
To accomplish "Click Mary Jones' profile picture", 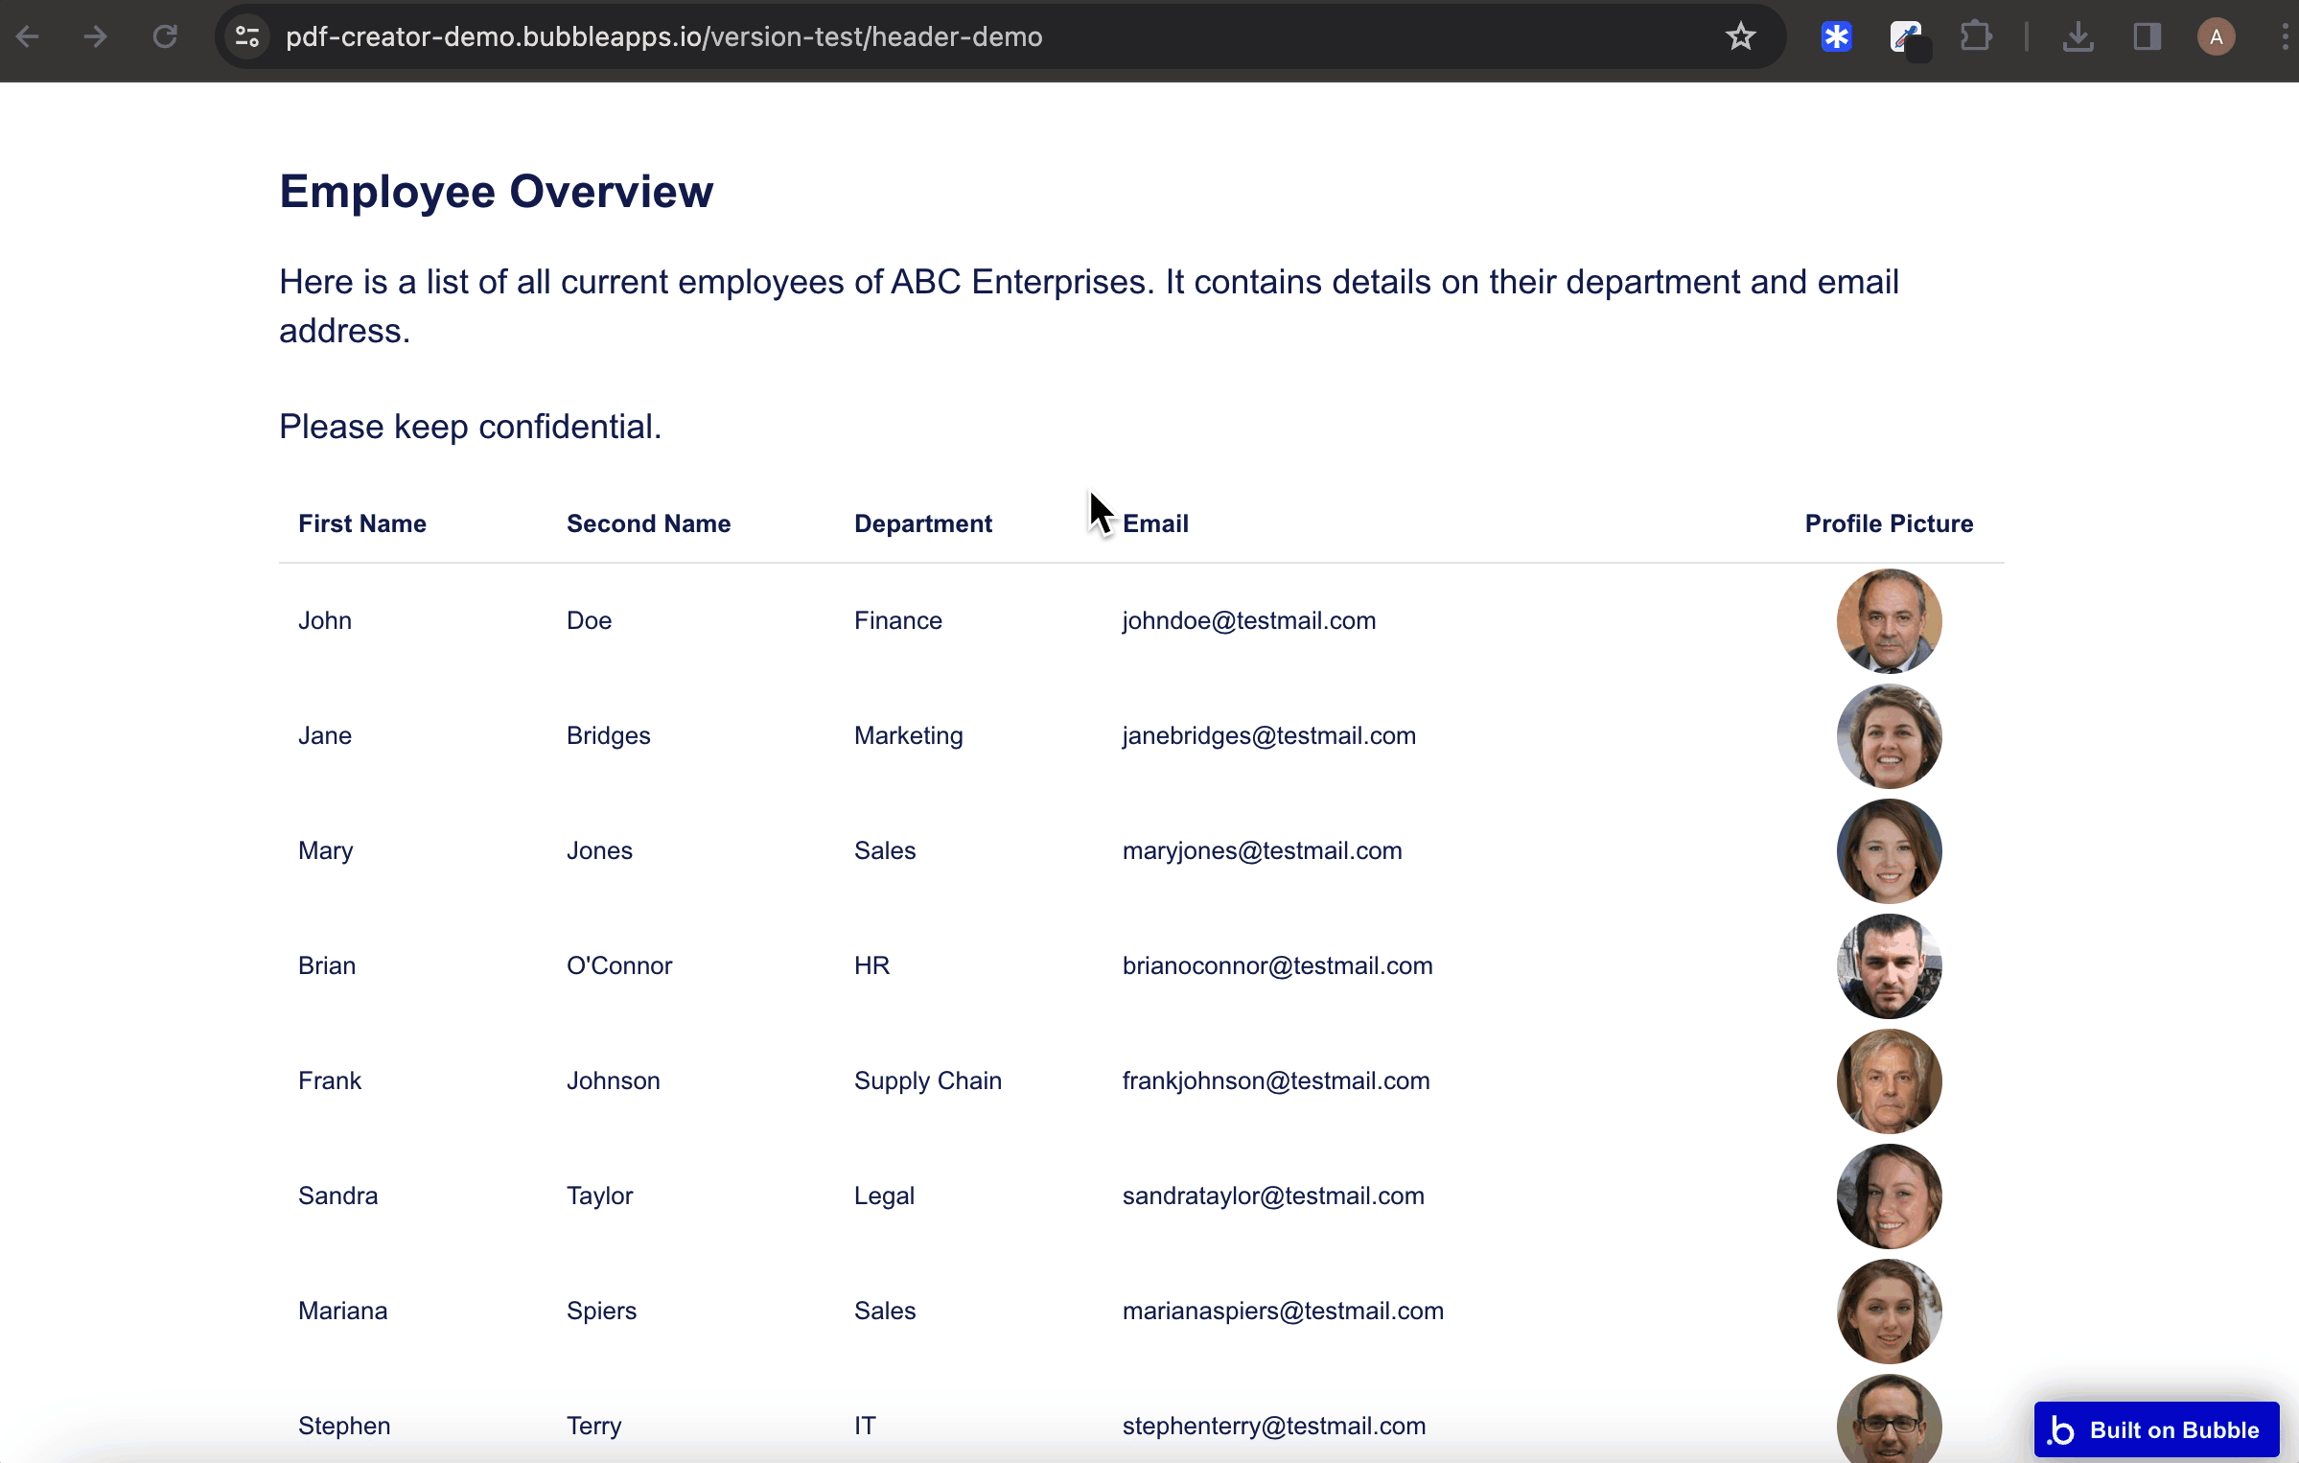I will click(x=1889, y=851).
